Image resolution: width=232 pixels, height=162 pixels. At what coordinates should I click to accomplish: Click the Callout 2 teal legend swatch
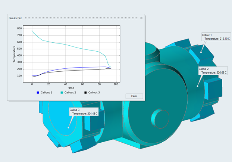(x=62, y=93)
